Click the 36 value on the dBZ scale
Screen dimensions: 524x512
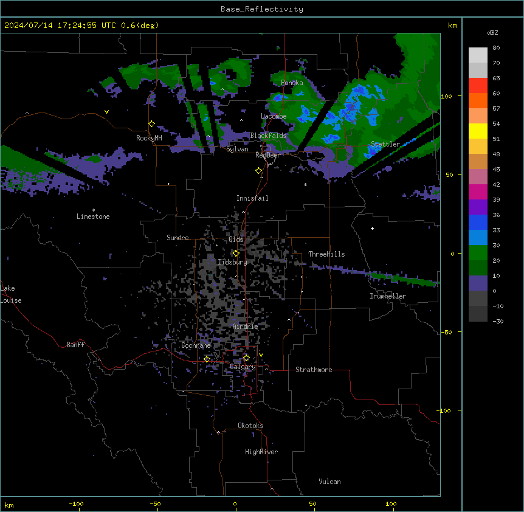(x=496, y=215)
